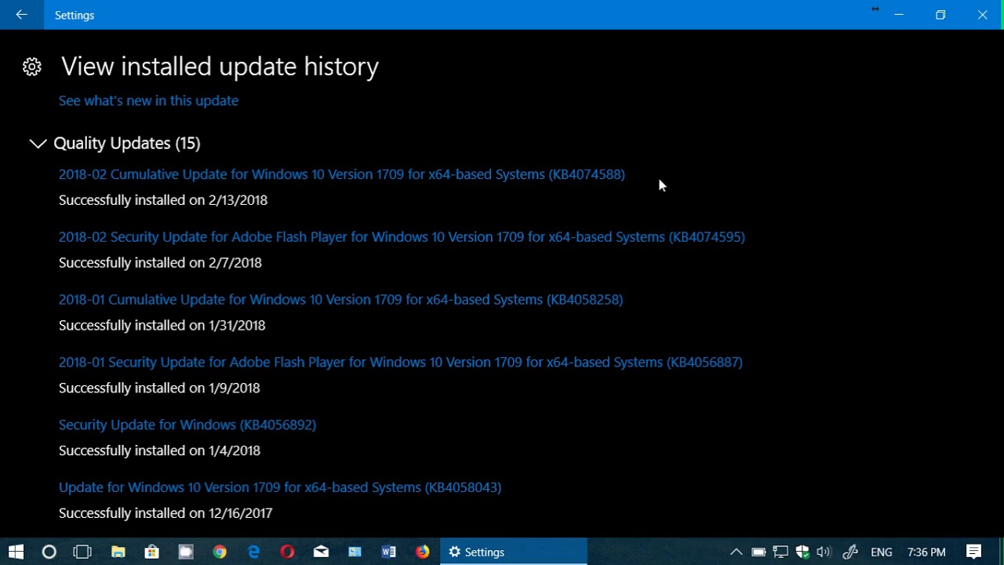Open the gray folder-like app after Store icon
This screenshot has width=1004, height=565.
point(186,552)
